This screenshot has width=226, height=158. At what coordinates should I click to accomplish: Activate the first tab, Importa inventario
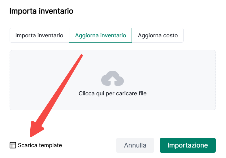[x=39, y=35]
